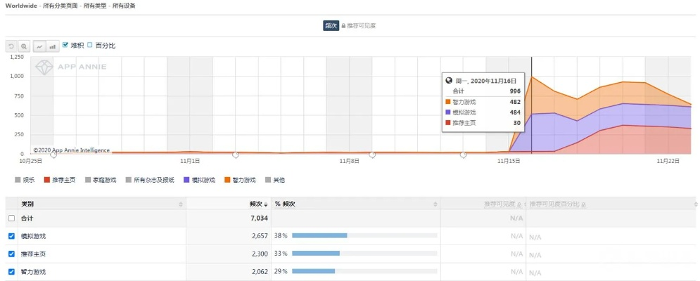Enable the 百分比 percentage checkbox

tap(90, 45)
